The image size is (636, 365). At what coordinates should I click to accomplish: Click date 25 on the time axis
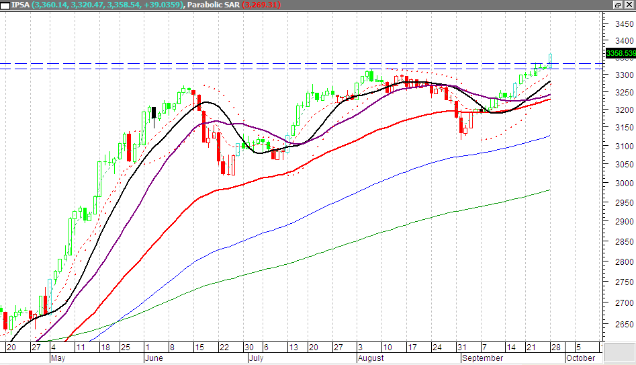click(x=126, y=348)
